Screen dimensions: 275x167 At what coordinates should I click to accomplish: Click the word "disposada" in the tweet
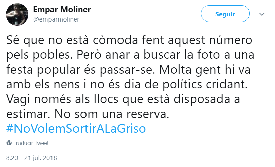tap(202, 99)
